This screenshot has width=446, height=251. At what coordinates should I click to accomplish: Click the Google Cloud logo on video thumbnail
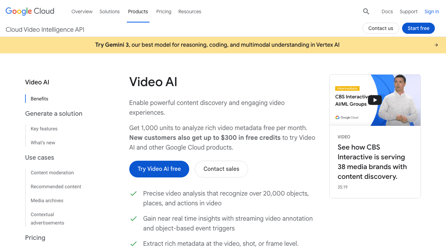pyautogui.click(x=347, y=117)
